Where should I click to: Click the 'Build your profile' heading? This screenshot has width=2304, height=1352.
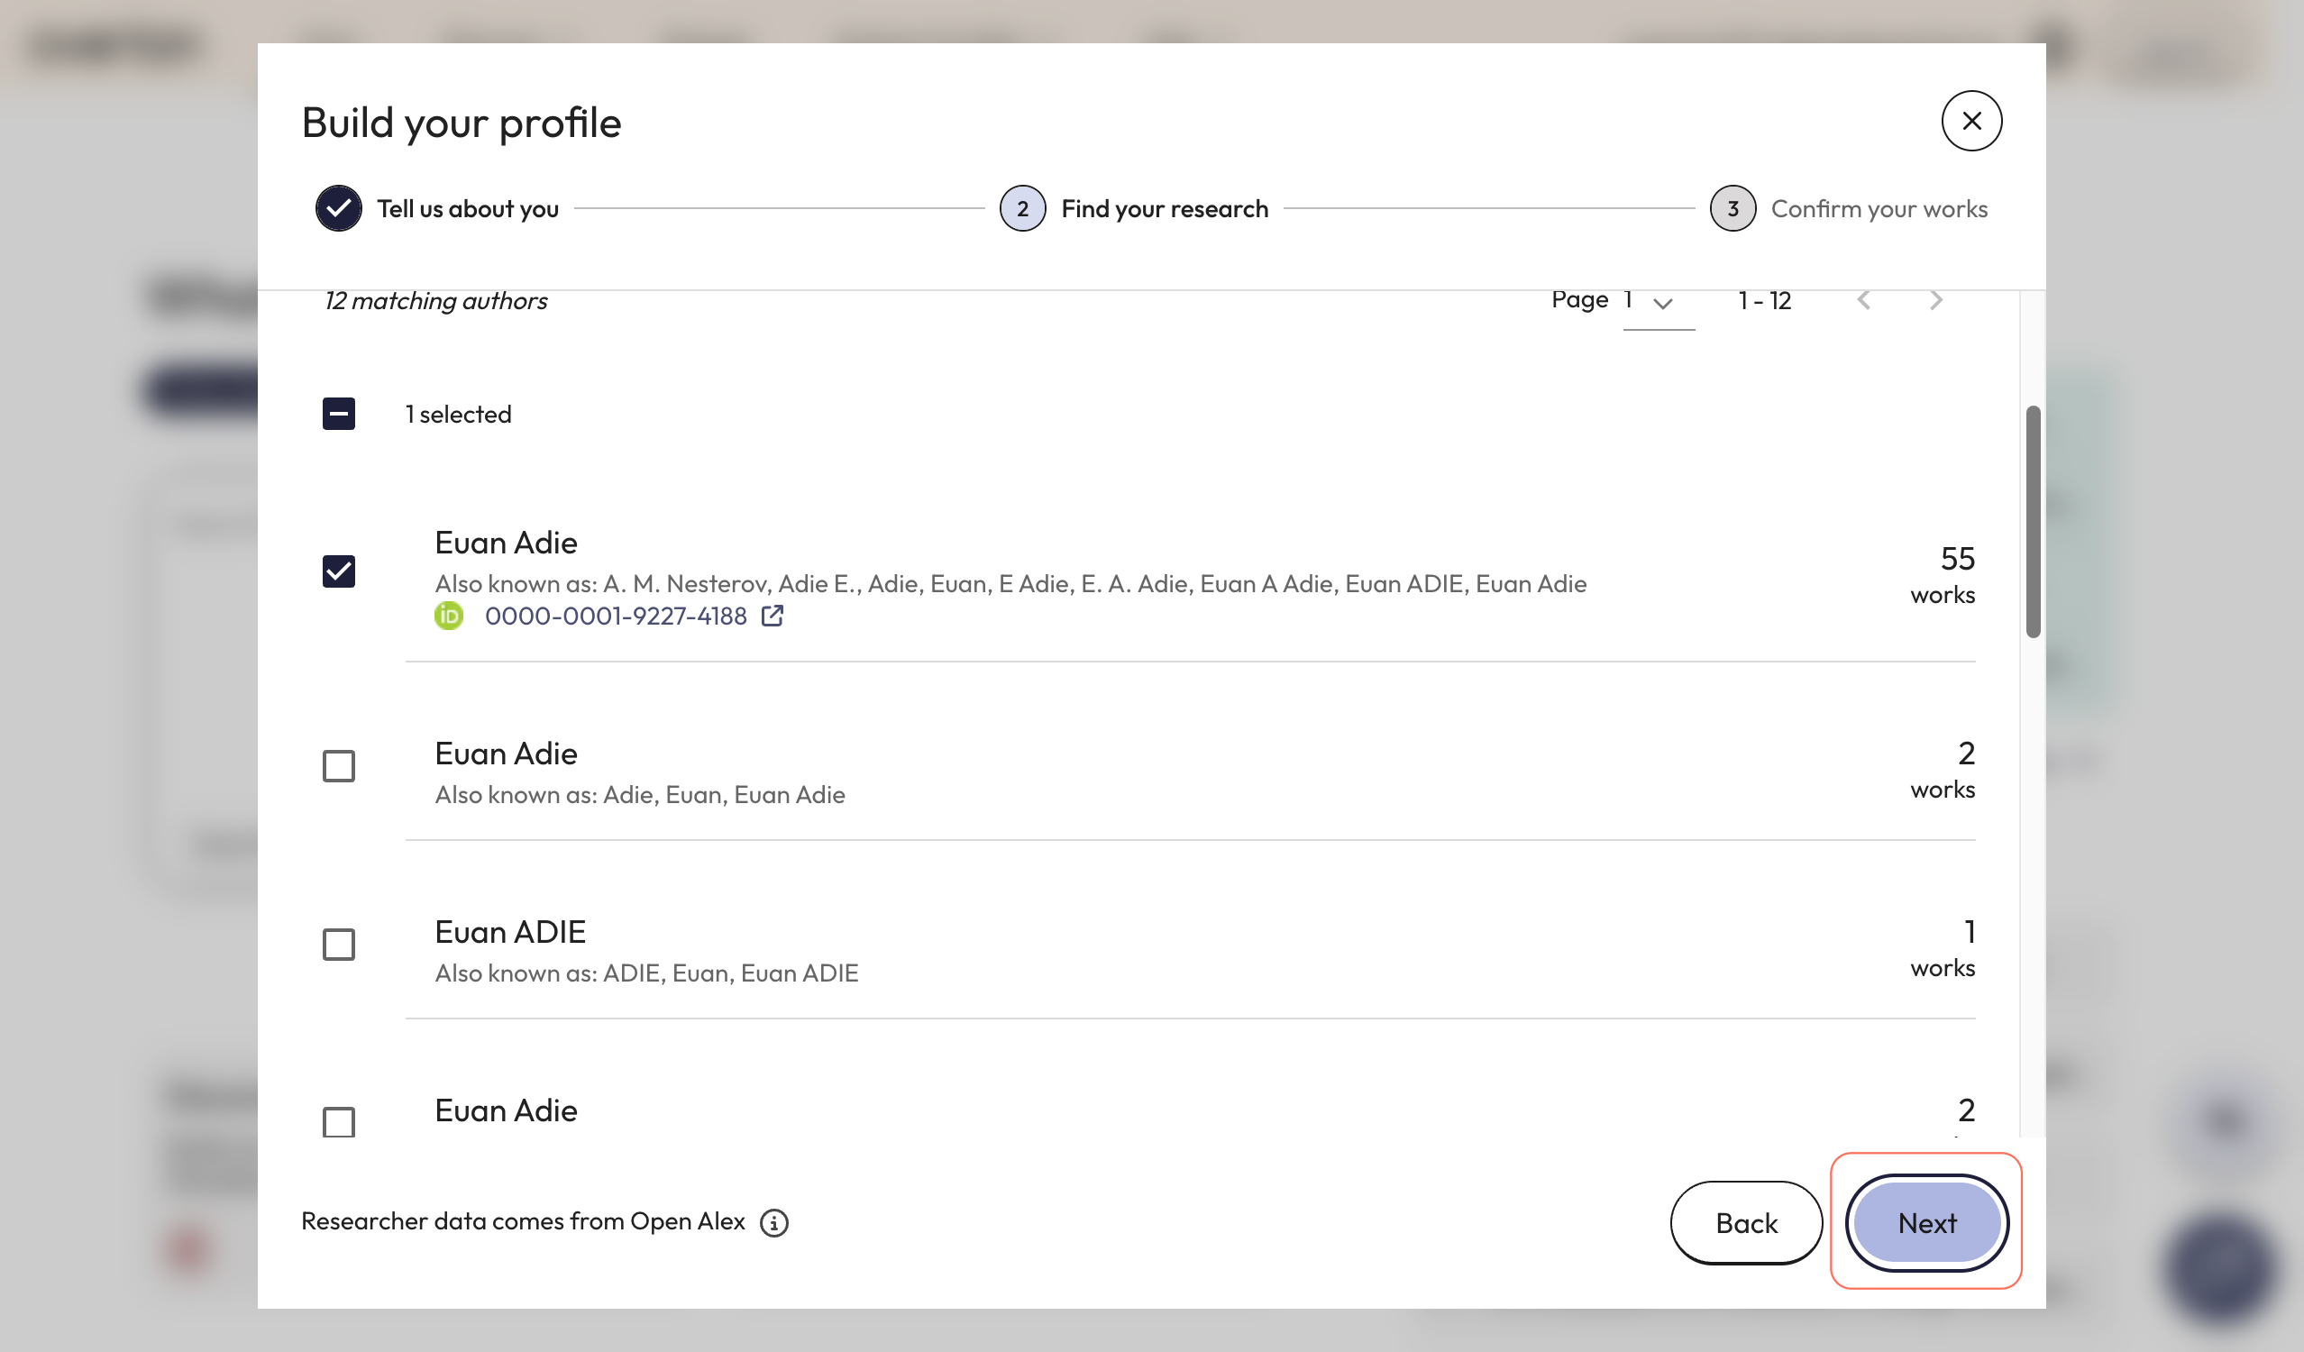[x=461, y=123]
